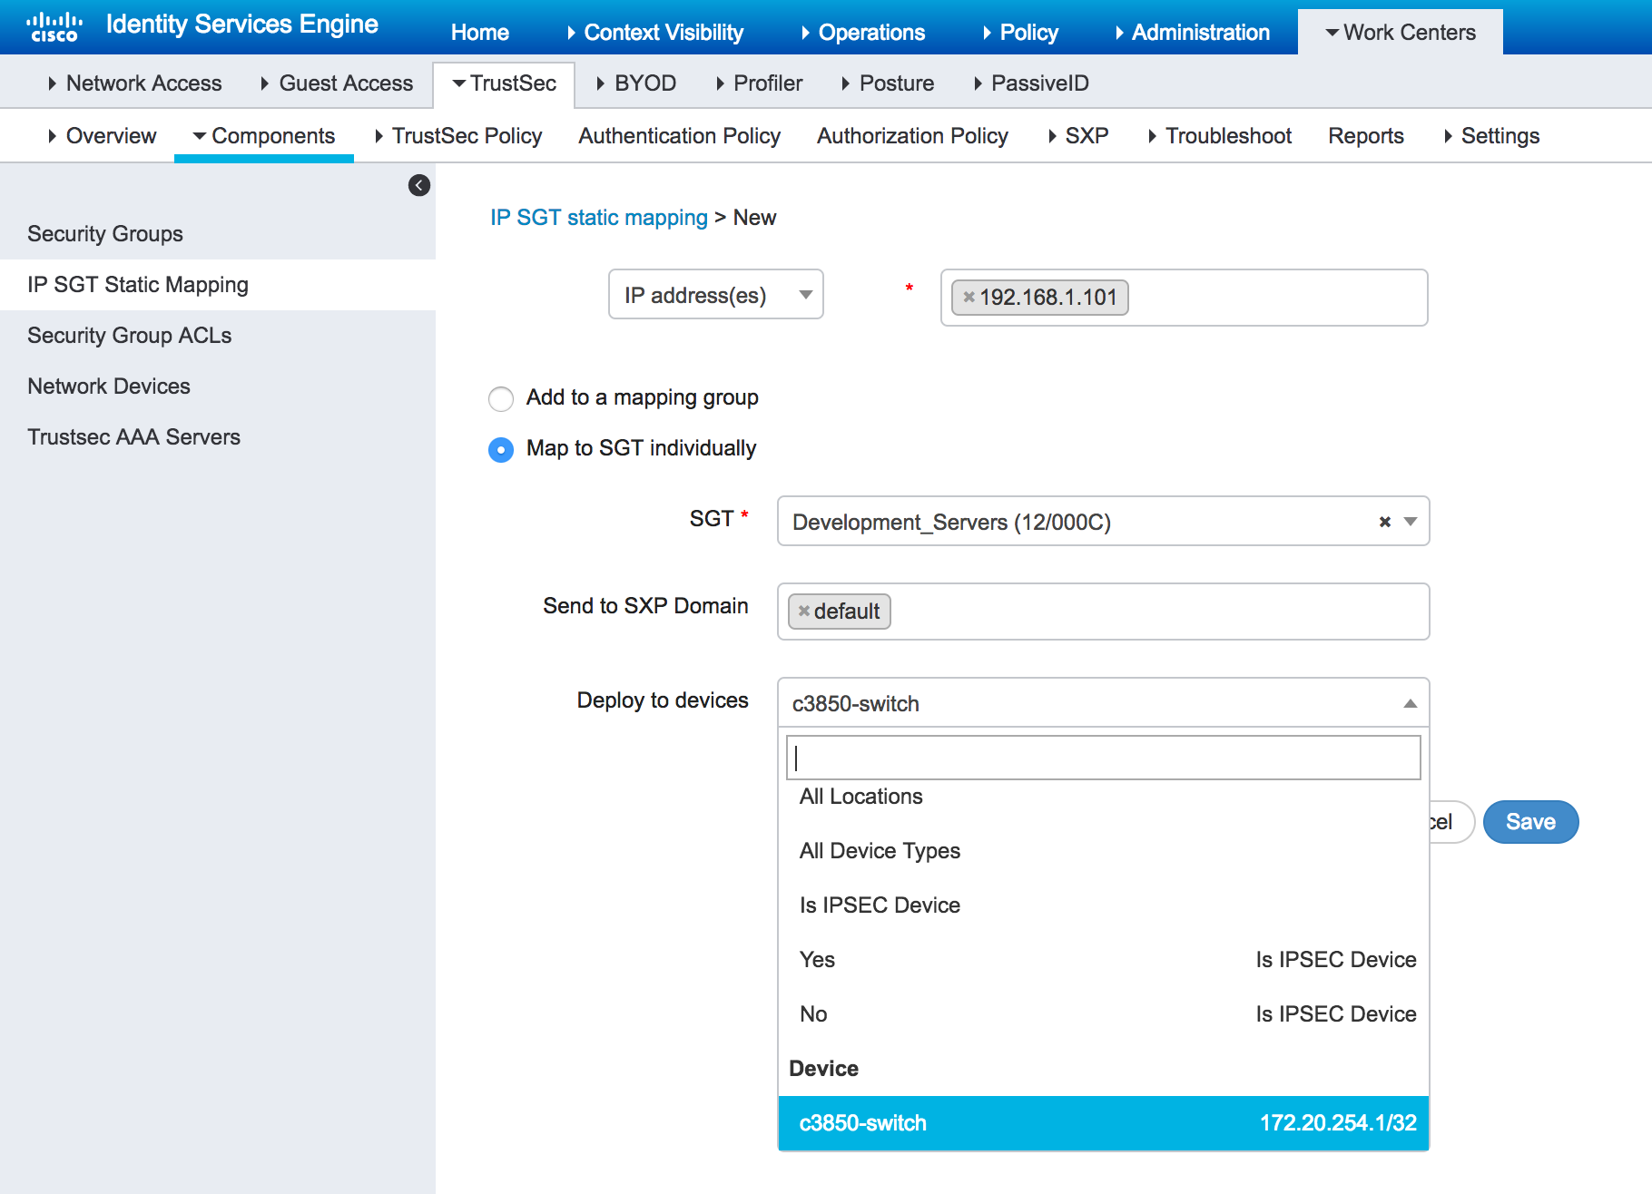Open the SGT dropdown arrow
Screen dimensions: 1652x1194
point(1411,522)
